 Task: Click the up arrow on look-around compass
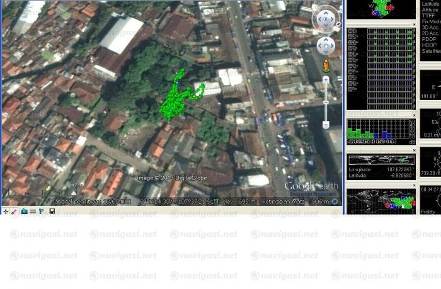point(325,11)
